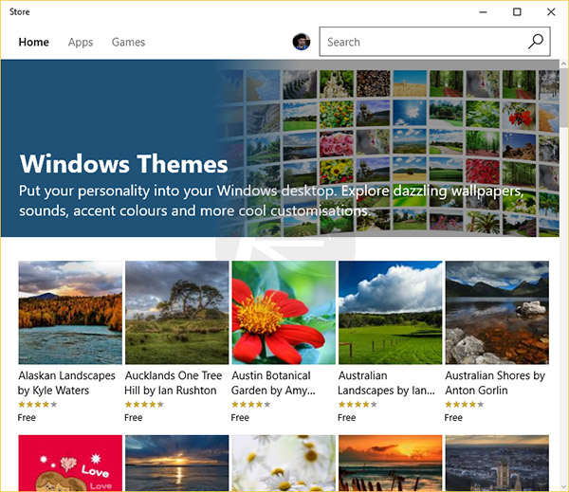
Task: Open the user account avatar
Action: click(x=302, y=42)
